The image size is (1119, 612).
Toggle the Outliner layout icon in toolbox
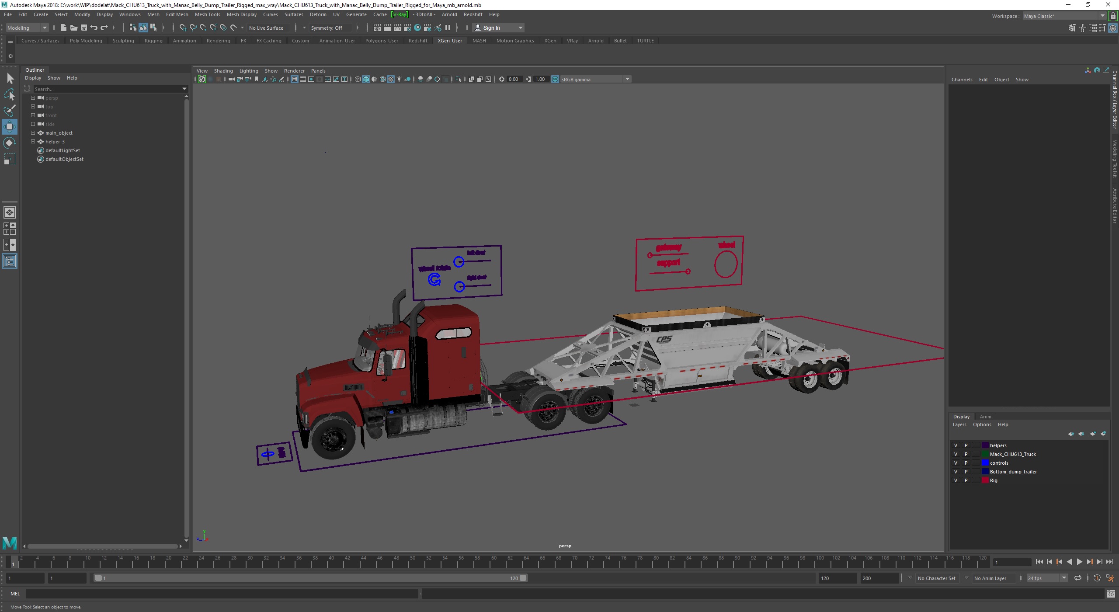pos(10,261)
